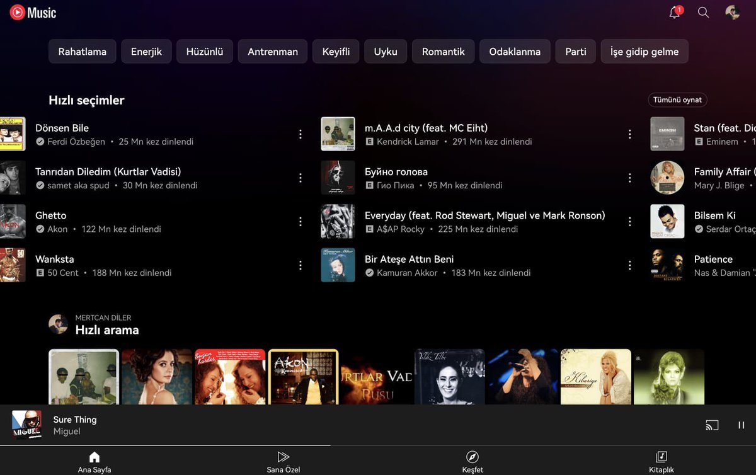Select the İşe gidip gelme chip

[644, 52]
